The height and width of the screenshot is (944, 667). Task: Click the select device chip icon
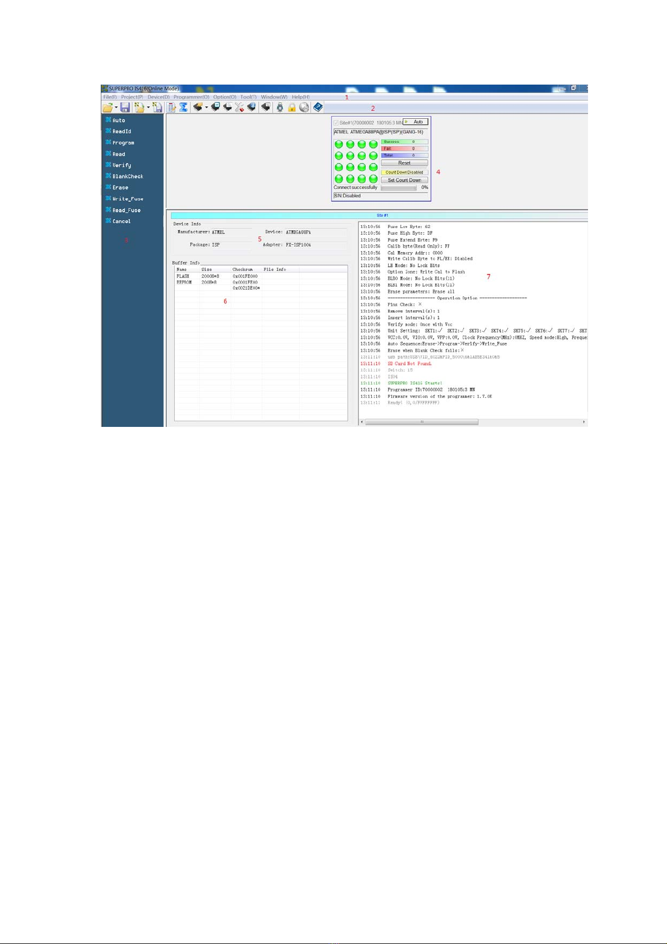tap(197, 107)
